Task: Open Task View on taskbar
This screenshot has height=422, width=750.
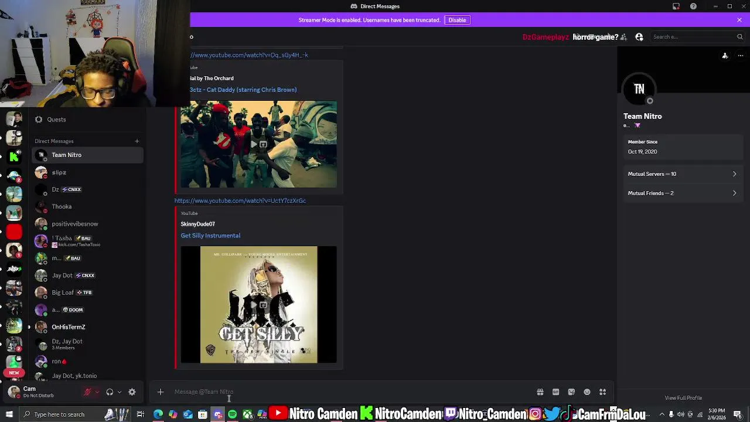Action: click(x=141, y=414)
